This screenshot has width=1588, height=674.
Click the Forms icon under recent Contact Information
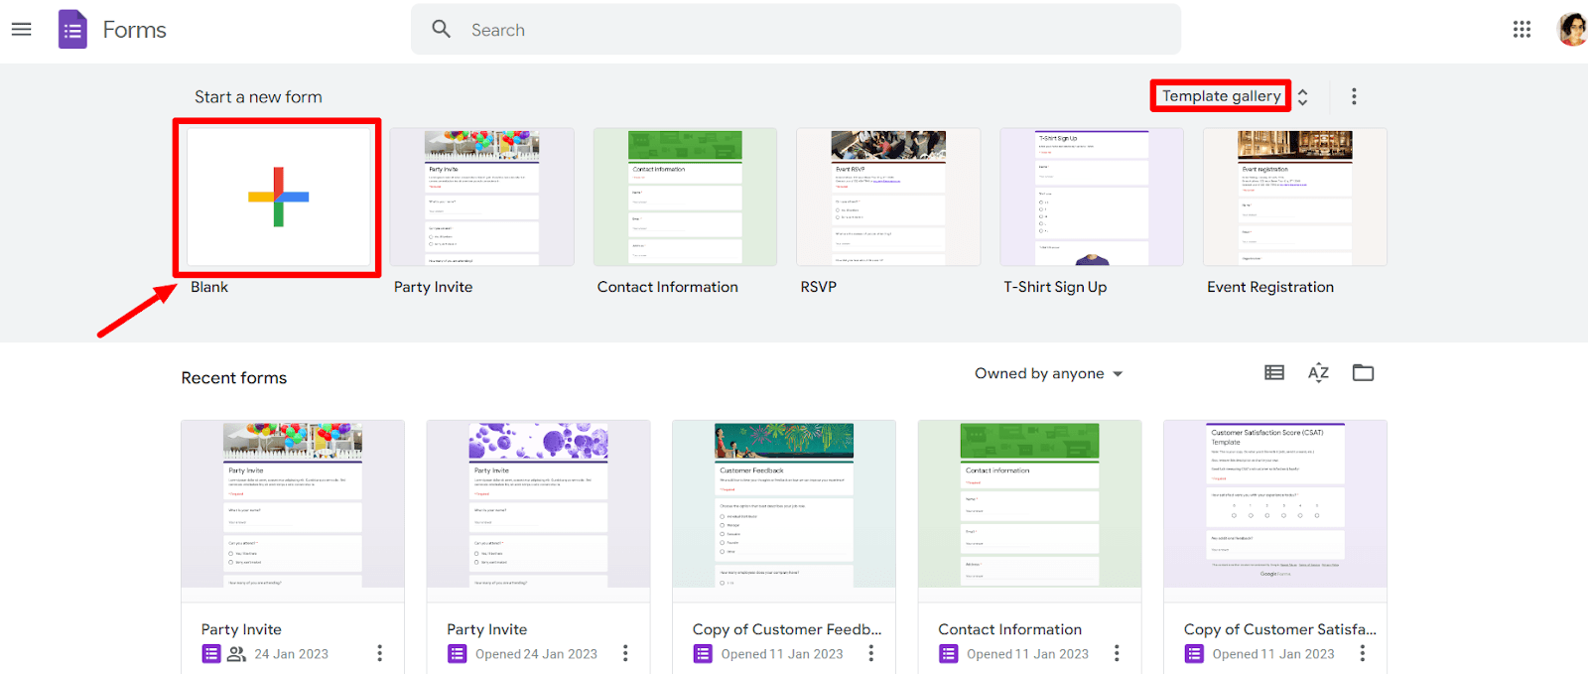pyautogui.click(x=948, y=654)
